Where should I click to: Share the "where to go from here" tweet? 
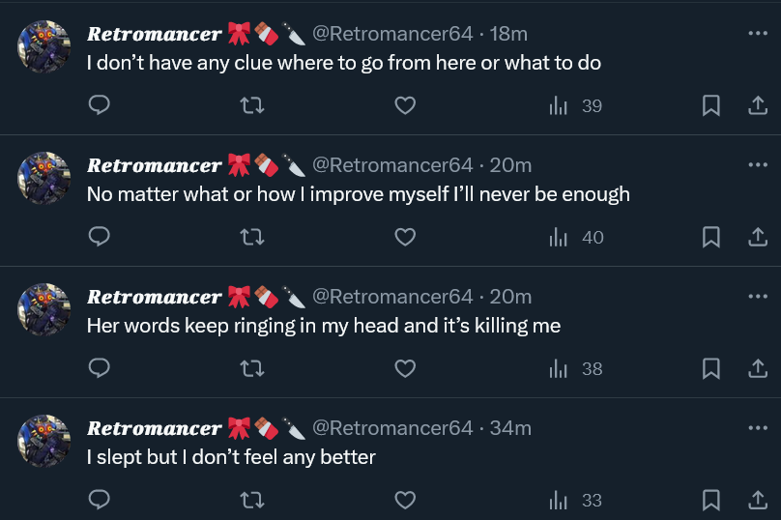(x=758, y=105)
